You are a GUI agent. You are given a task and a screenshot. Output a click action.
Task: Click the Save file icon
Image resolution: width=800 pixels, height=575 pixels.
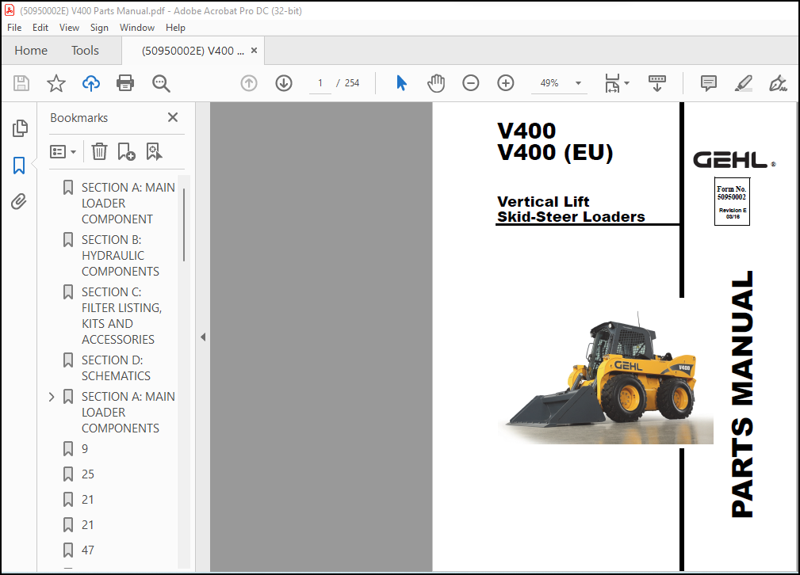[21, 83]
